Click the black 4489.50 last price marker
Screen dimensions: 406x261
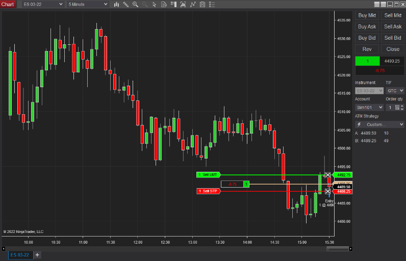[342, 187]
